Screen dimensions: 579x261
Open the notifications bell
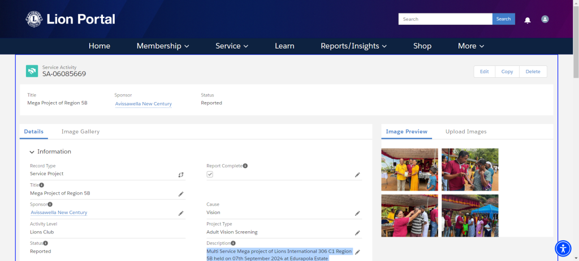528,20
